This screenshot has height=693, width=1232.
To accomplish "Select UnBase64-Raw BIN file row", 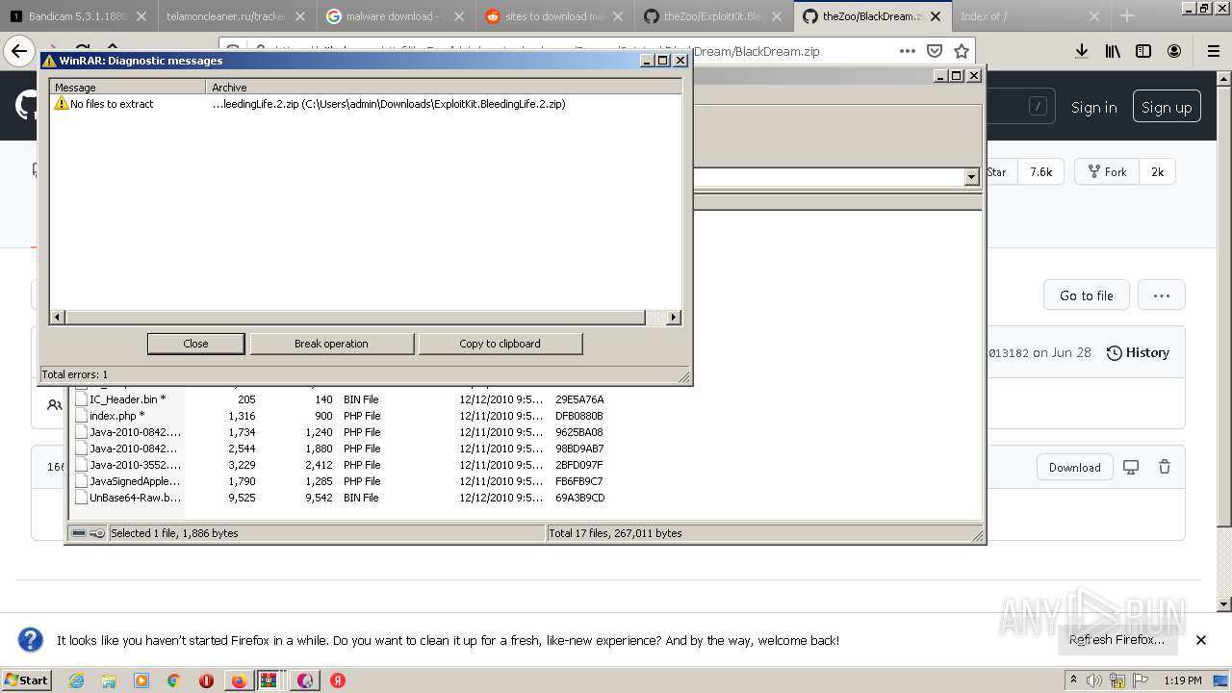I will pos(340,498).
